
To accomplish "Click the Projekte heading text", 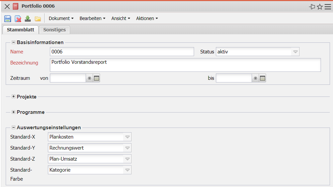I will coord(26,97).
